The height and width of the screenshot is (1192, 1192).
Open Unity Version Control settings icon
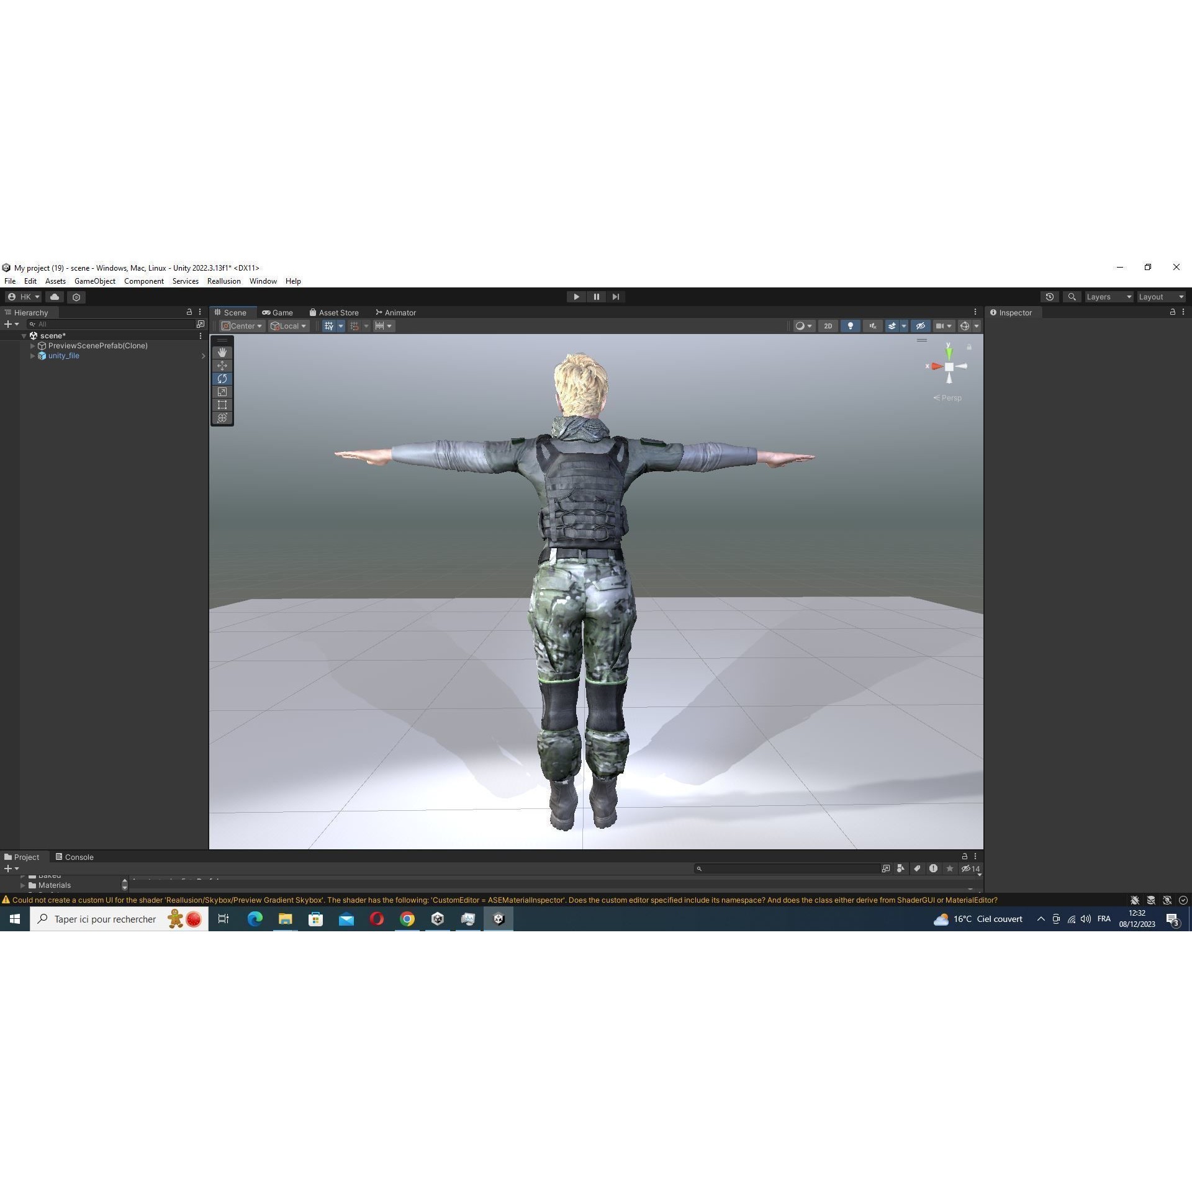click(76, 297)
